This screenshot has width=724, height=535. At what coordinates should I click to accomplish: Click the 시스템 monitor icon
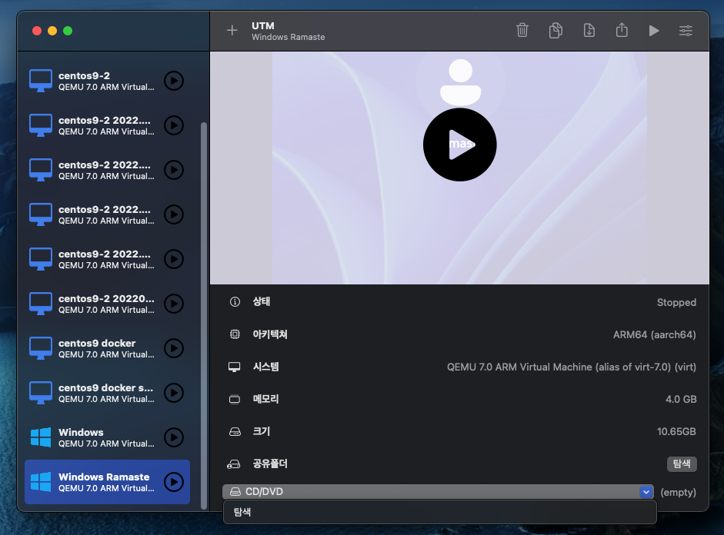[235, 367]
